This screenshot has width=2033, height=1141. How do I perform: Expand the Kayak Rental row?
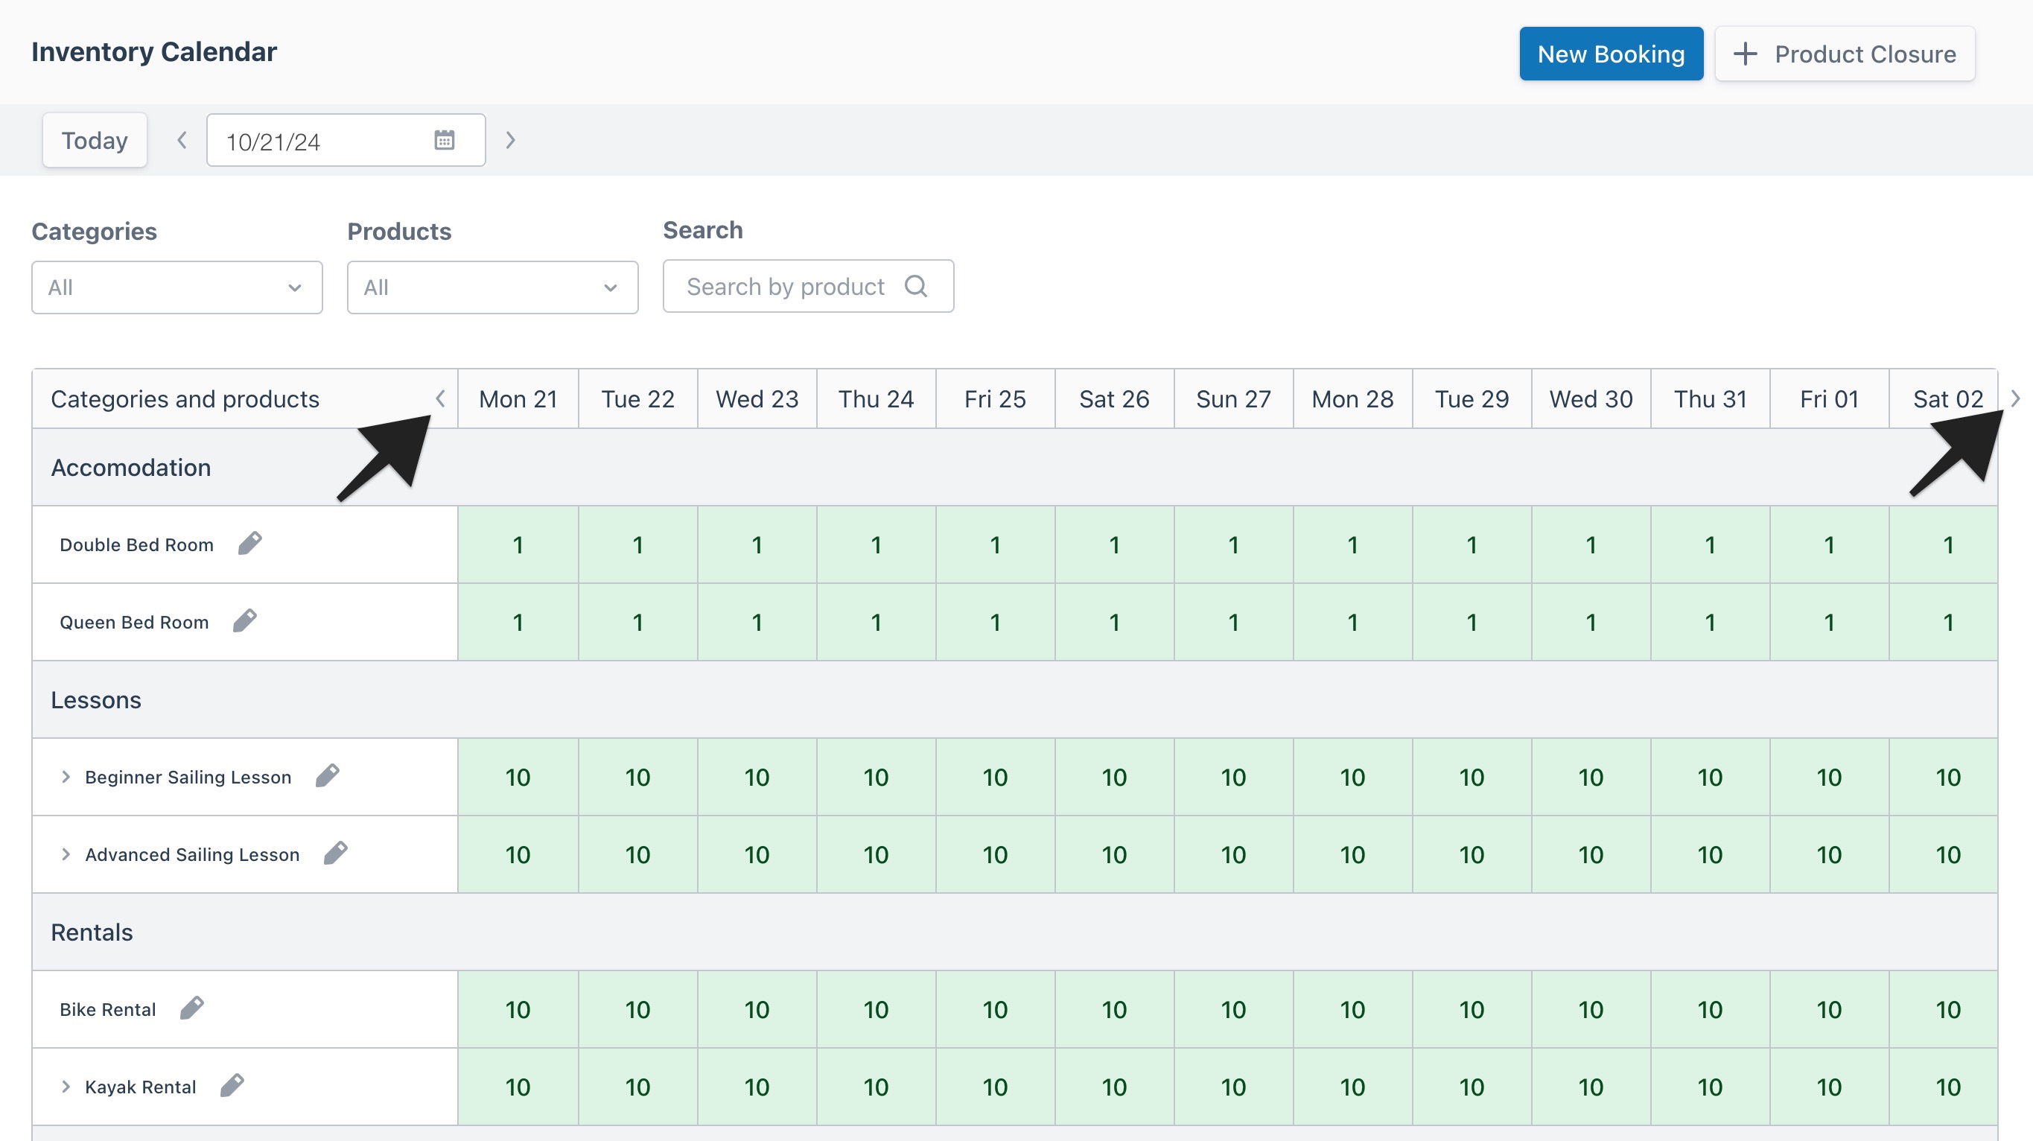(66, 1087)
